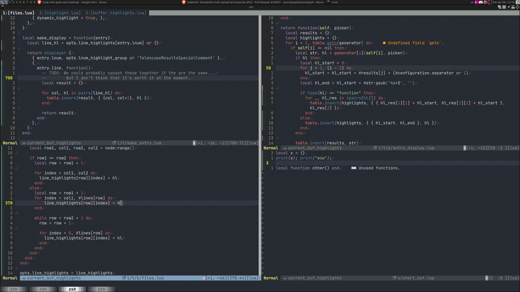Viewport: 520px width, 292px height.
Task: Click the layout grid icon by the clock
Action: tap(517, 2)
